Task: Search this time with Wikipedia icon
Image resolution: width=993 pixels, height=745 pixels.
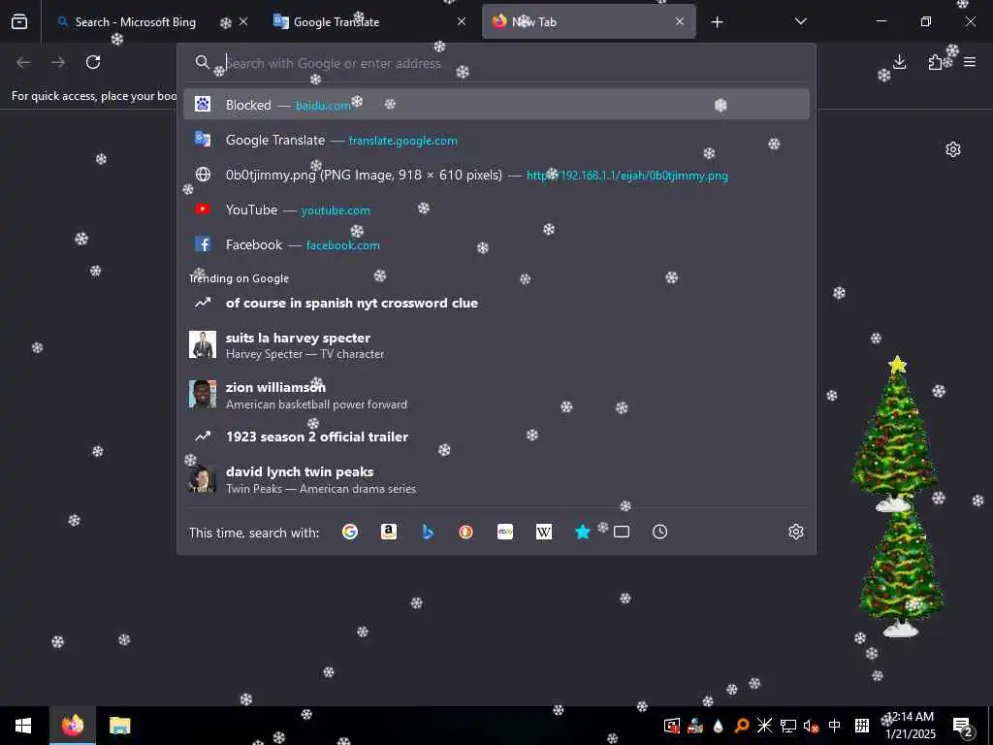Action: (x=544, y=532)
